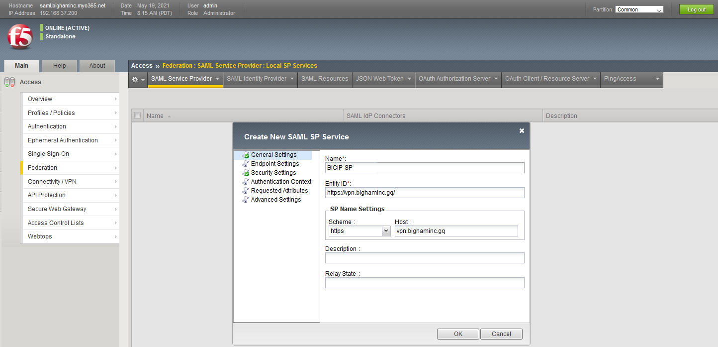Viewport: 718px width, 347px height.
Task: Select Requested Attributes in dialog list
Action: 279,191
